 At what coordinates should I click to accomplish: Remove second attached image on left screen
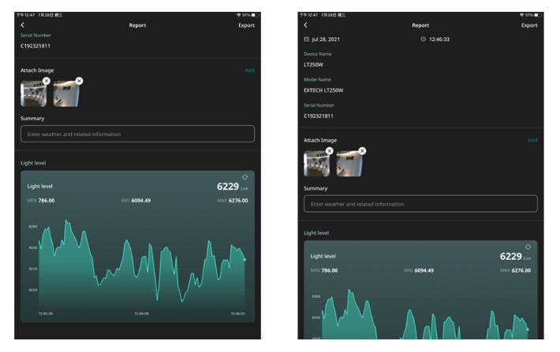click(x=80, y=81)
